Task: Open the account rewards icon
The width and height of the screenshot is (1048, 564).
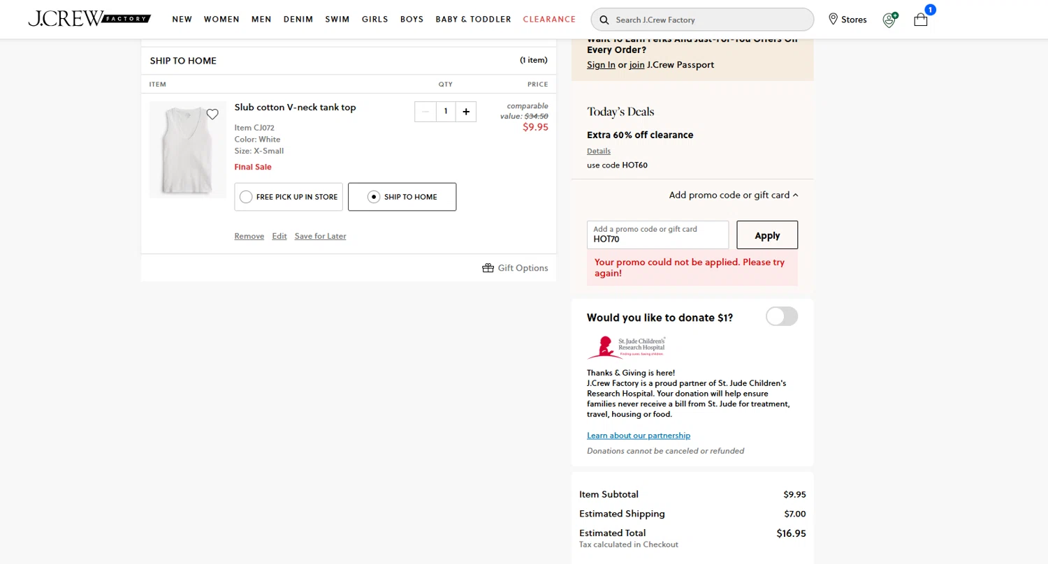Action: pos(889,20)
